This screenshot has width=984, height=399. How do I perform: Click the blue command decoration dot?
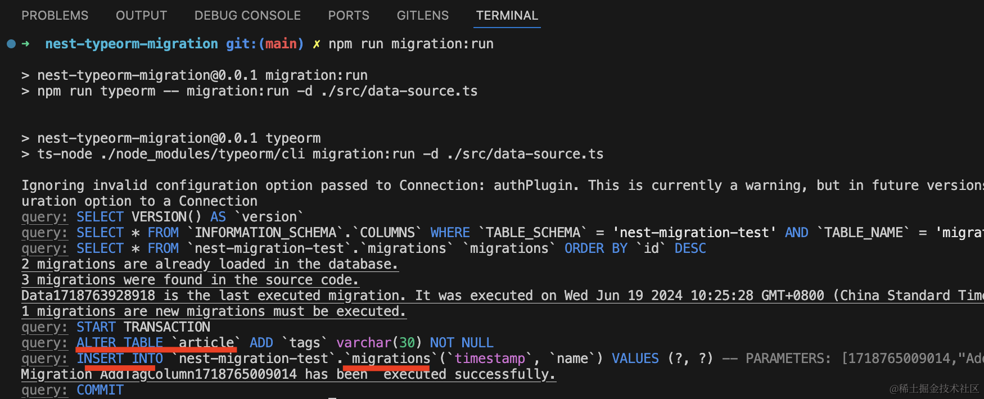click(11, 44)
